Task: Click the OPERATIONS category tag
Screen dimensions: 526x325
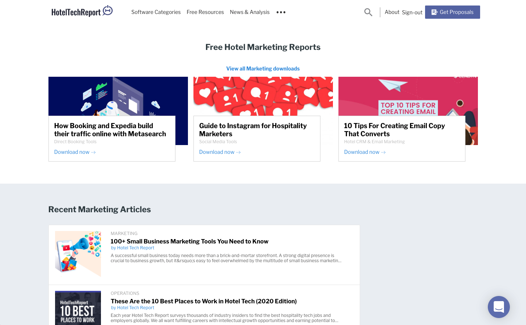Action: [x=125, y=293]
